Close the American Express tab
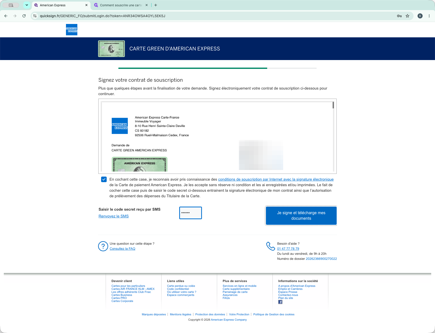This screenshot has width=435, height=333. pyautogui.click(x=86, y=5)
